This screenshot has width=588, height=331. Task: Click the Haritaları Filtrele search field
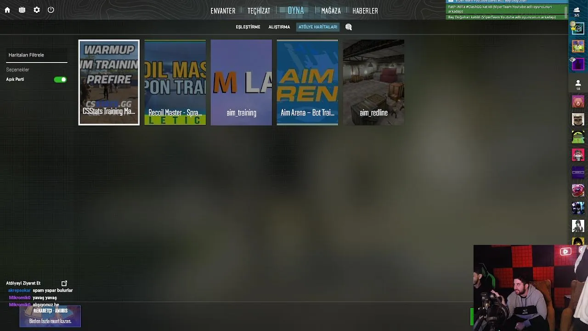coord(37,55)
